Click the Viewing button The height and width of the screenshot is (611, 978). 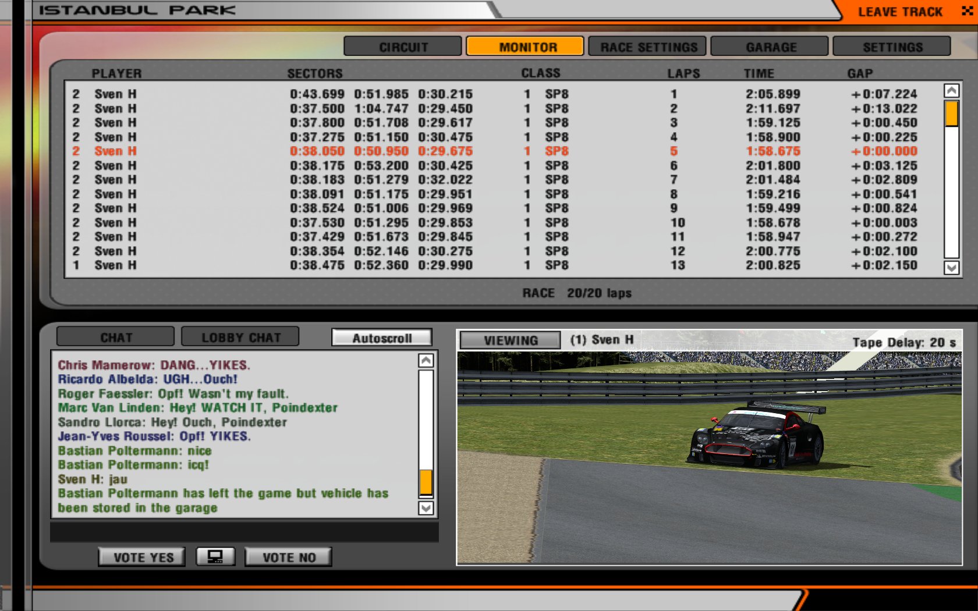510,340
